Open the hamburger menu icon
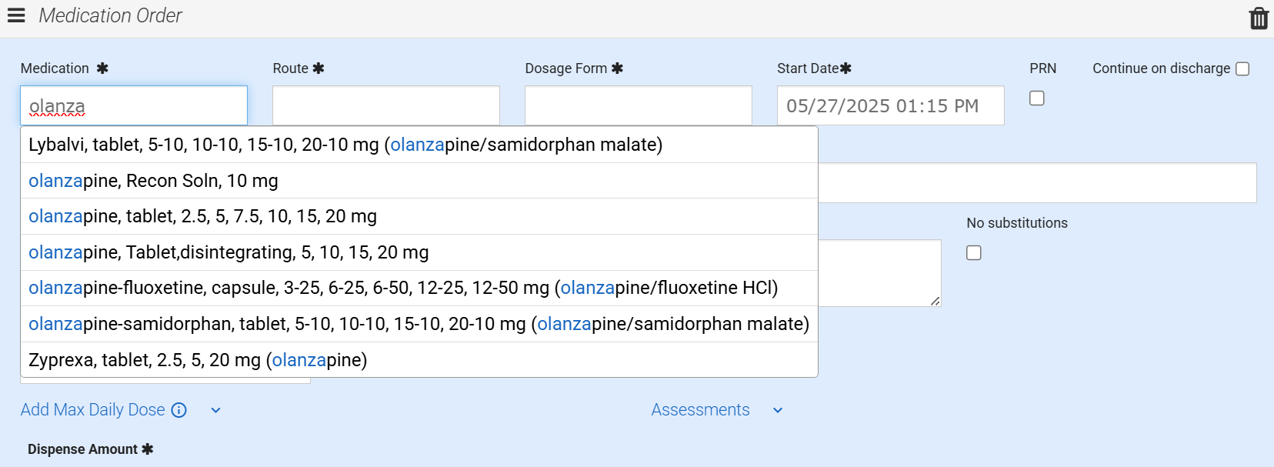Image resolution: width=1274 pixels, height=467 pixels. pos(16,15)
